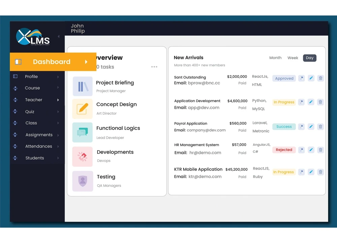Toggle the switch on the Payrol Application row

pyautogui.click(x=302, y=127)
